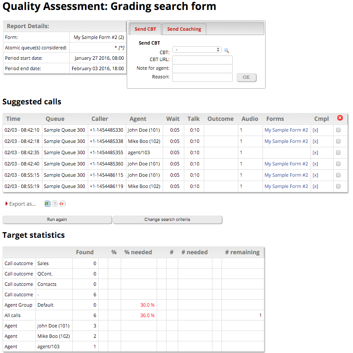
Task: Click the CBT search magnifier icon
Action: (226, 50)
